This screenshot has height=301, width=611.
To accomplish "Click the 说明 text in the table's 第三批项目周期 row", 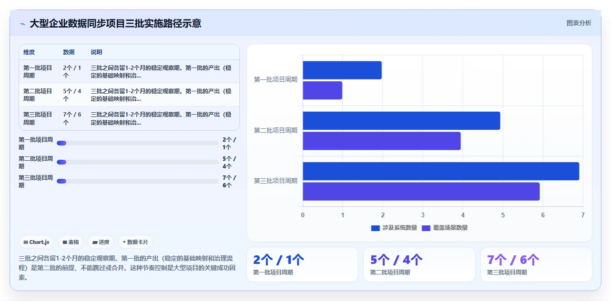I will tap(161, 118).
